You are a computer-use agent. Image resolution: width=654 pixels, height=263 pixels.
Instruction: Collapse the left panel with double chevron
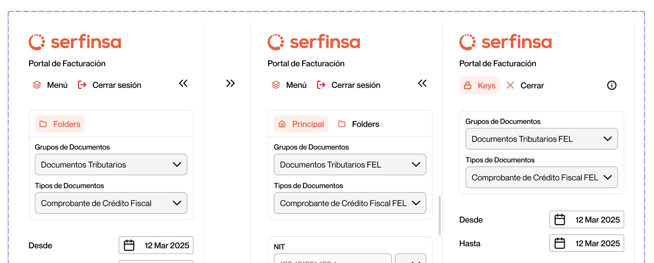(183, 83)
